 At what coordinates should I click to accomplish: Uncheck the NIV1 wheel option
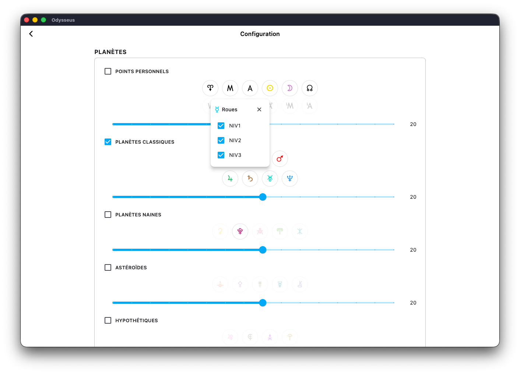click(221, 126)
